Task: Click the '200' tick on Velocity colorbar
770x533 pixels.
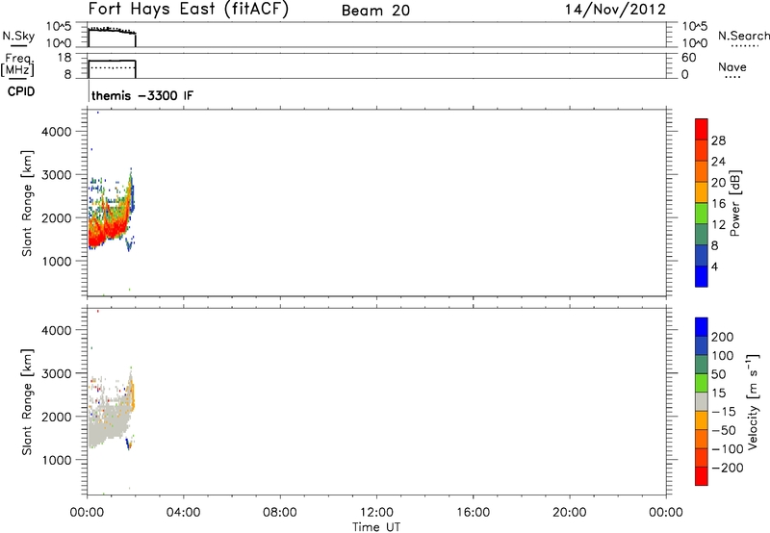Action: coord(723,337)
